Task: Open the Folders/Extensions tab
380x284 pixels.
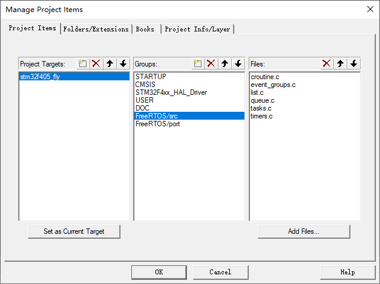Action: [x=96, y=29]
